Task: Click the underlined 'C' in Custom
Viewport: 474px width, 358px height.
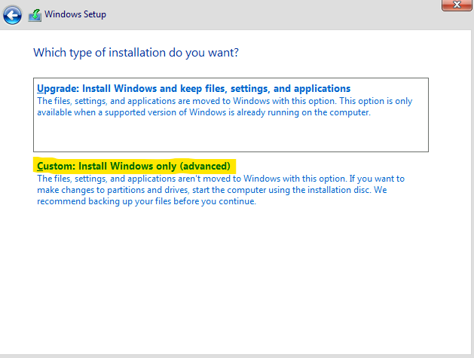Action: [40, 167]
